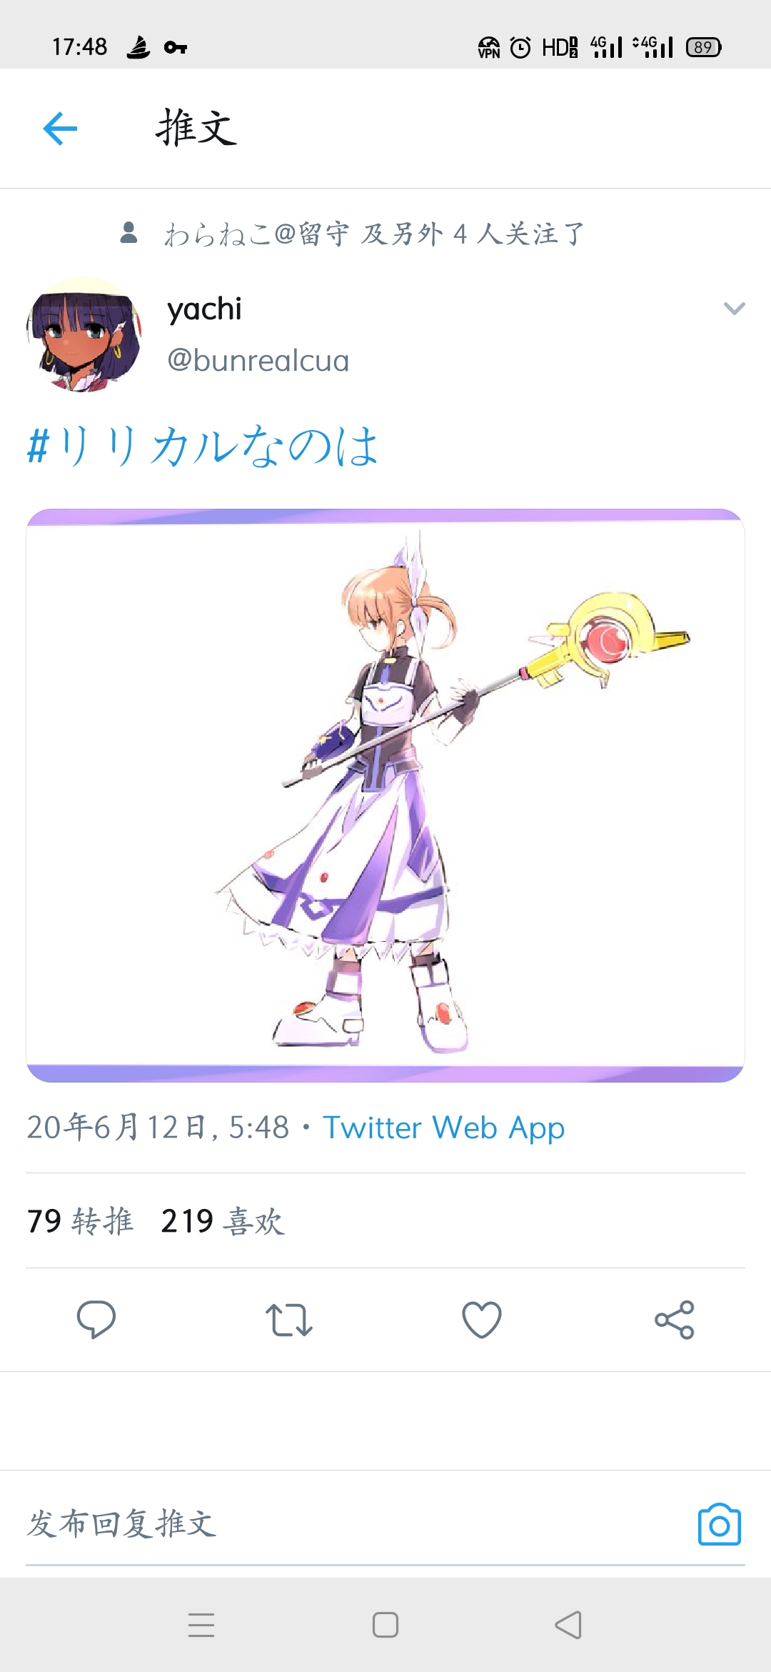This screenshot has height=1672, width=771.
Task: Focus the reply tweet input field
Action: click(x=357, y=1524)
